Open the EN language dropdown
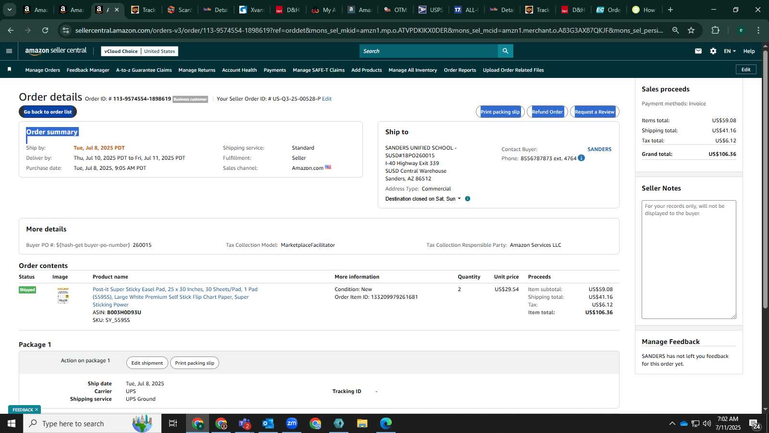This screenshot has width=769, height=433. pyautogui.click(x=730, y=51)
